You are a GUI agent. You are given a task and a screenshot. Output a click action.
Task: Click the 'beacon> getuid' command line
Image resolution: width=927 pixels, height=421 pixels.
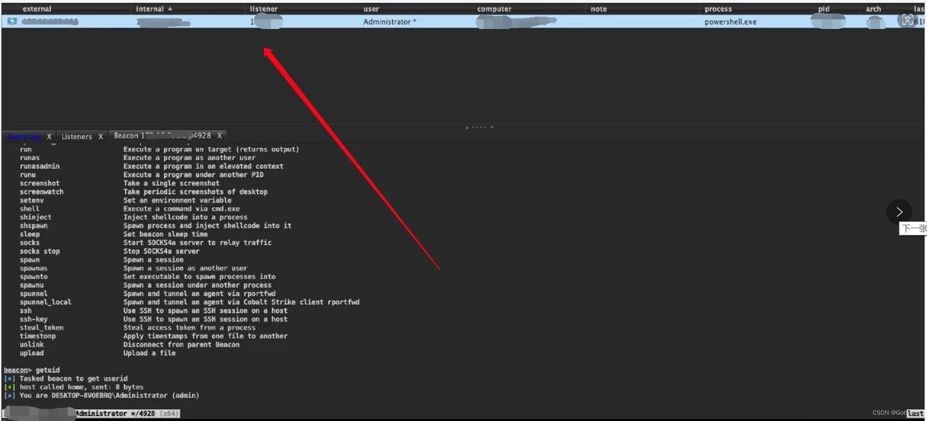[x=32, y=370]
